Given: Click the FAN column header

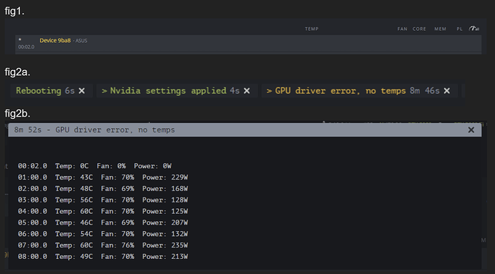Looking at the screenshot, I should point(402,29).
